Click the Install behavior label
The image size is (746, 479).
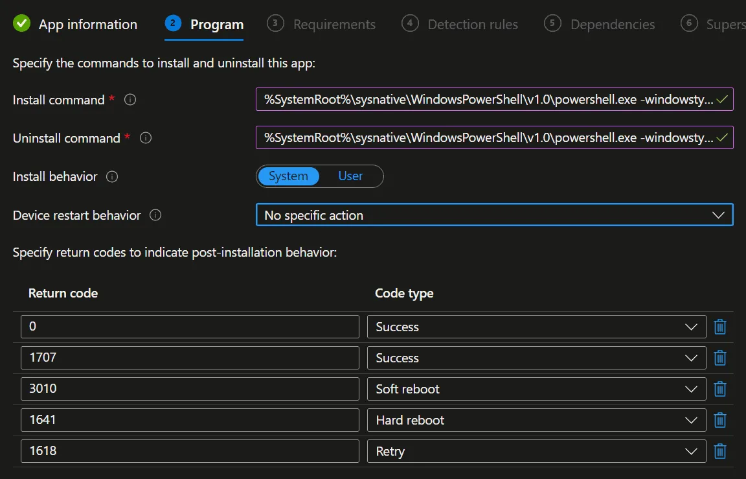(54, 177)
